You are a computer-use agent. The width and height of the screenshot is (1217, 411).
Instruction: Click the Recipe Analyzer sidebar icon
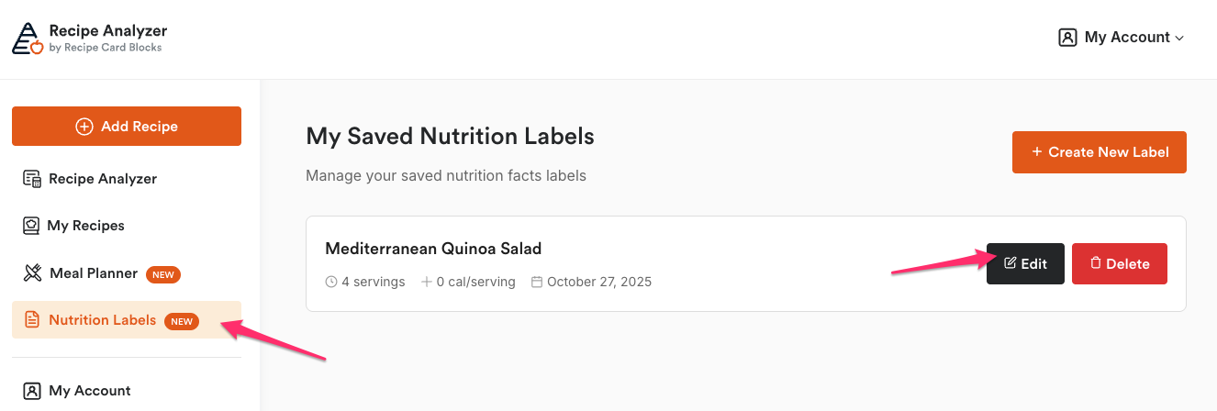[x=32, y=179]
